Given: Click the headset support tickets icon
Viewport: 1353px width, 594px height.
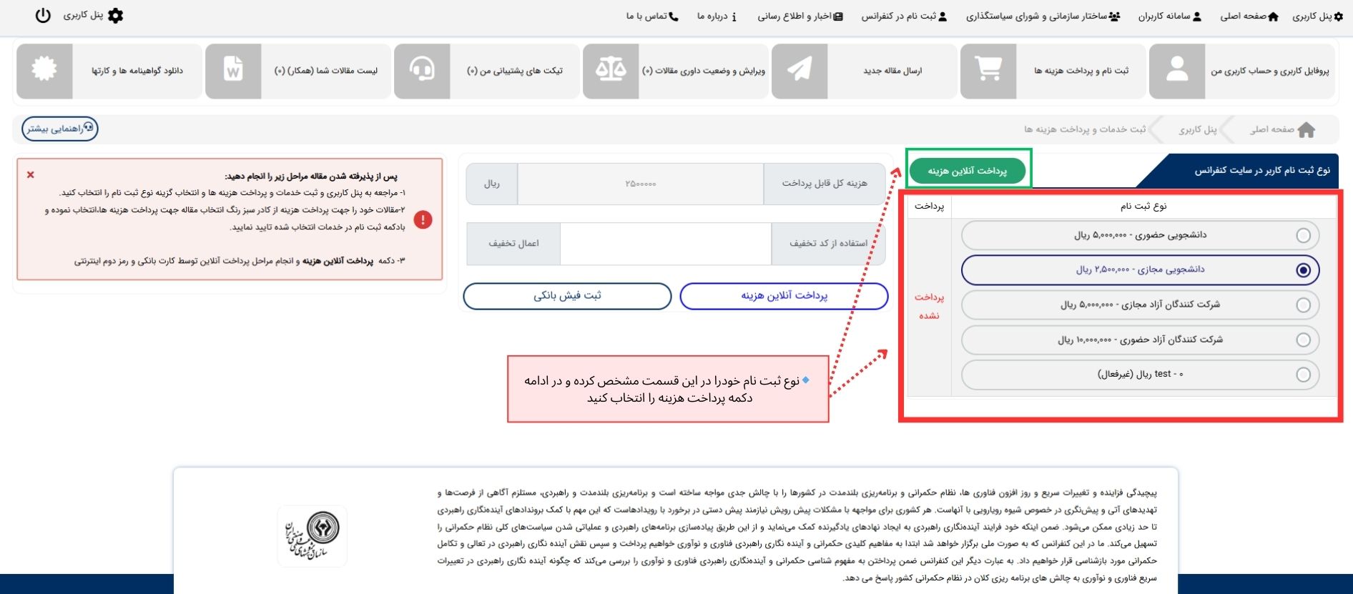Looking at the screenshot, I should pos(422,70).
